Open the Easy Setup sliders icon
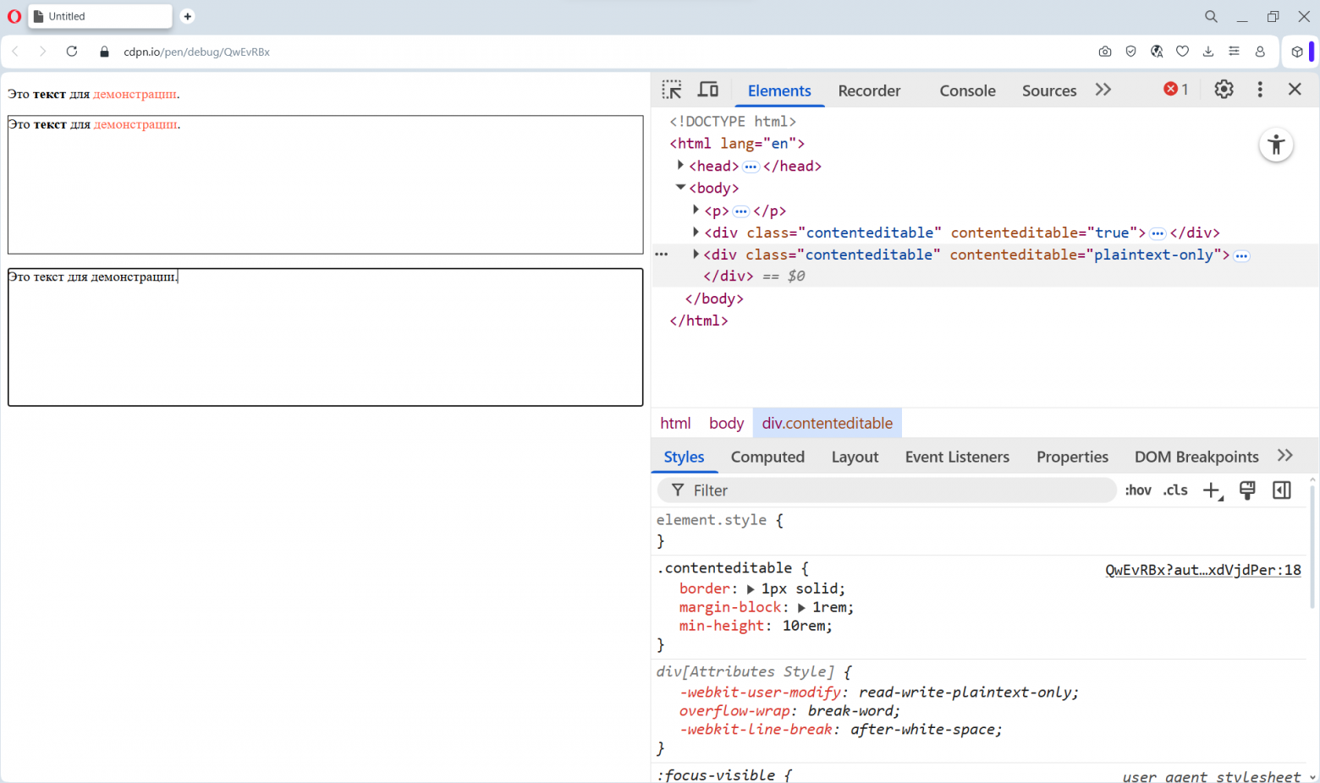Viewport: 1320px width, 783px height. tap(1235, 52)
